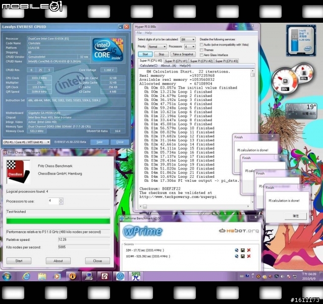Click the CPU meter gauge gadget
This screenshot has width=323, height=304.
coord(285,81)
